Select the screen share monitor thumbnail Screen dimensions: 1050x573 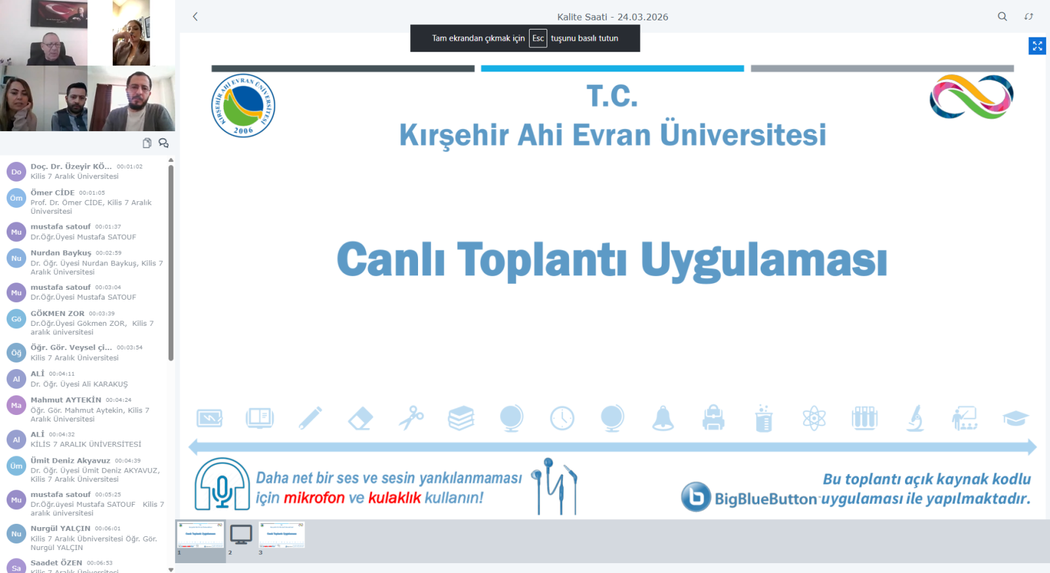241,536
